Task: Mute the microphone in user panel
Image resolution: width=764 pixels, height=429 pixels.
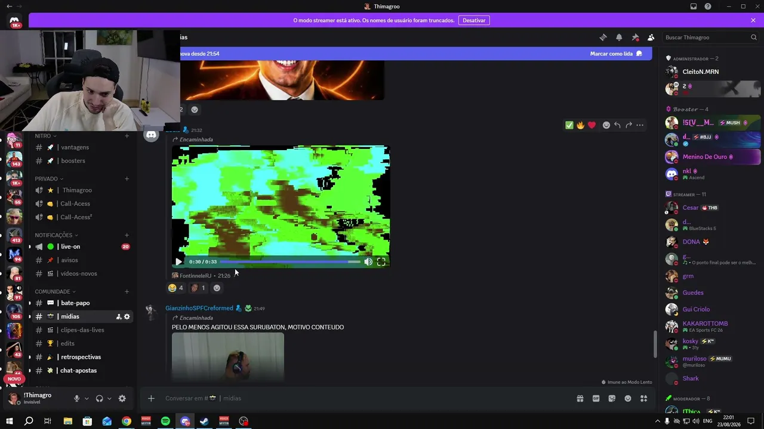Action: click(76, 399)
